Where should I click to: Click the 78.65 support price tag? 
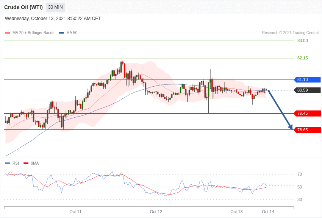[x=307, y=130]
